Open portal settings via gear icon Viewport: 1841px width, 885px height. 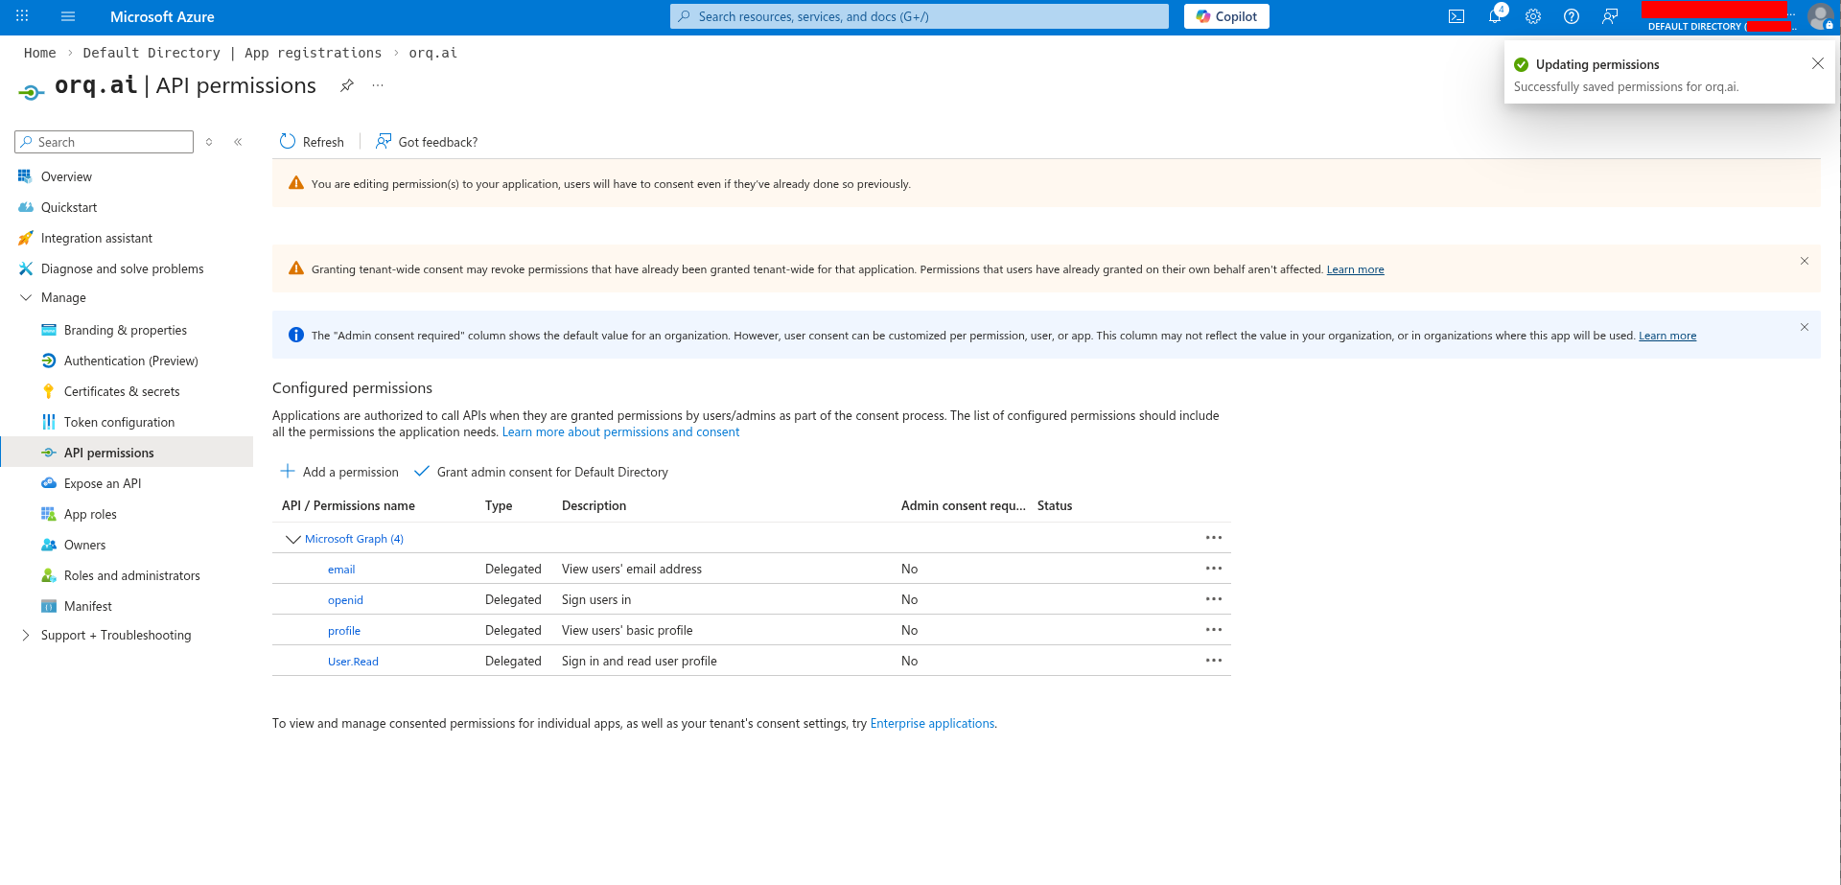click(1533, 16)
